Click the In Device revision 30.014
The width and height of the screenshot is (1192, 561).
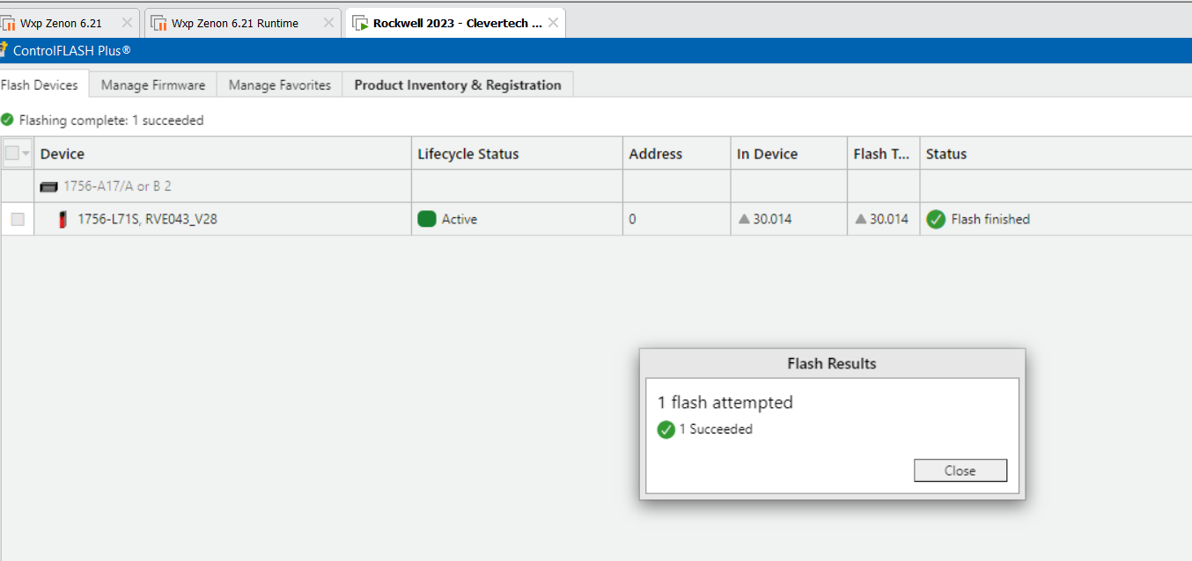773,220
